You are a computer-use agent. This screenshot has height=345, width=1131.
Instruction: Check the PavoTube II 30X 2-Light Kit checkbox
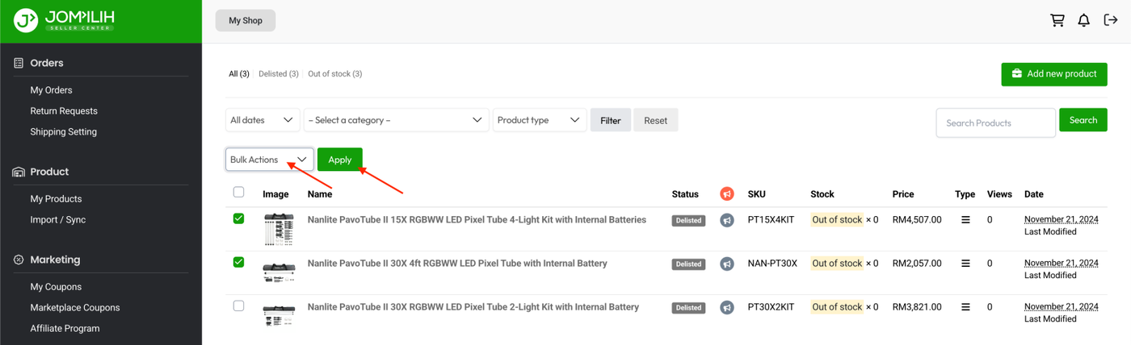pos(238,306)
